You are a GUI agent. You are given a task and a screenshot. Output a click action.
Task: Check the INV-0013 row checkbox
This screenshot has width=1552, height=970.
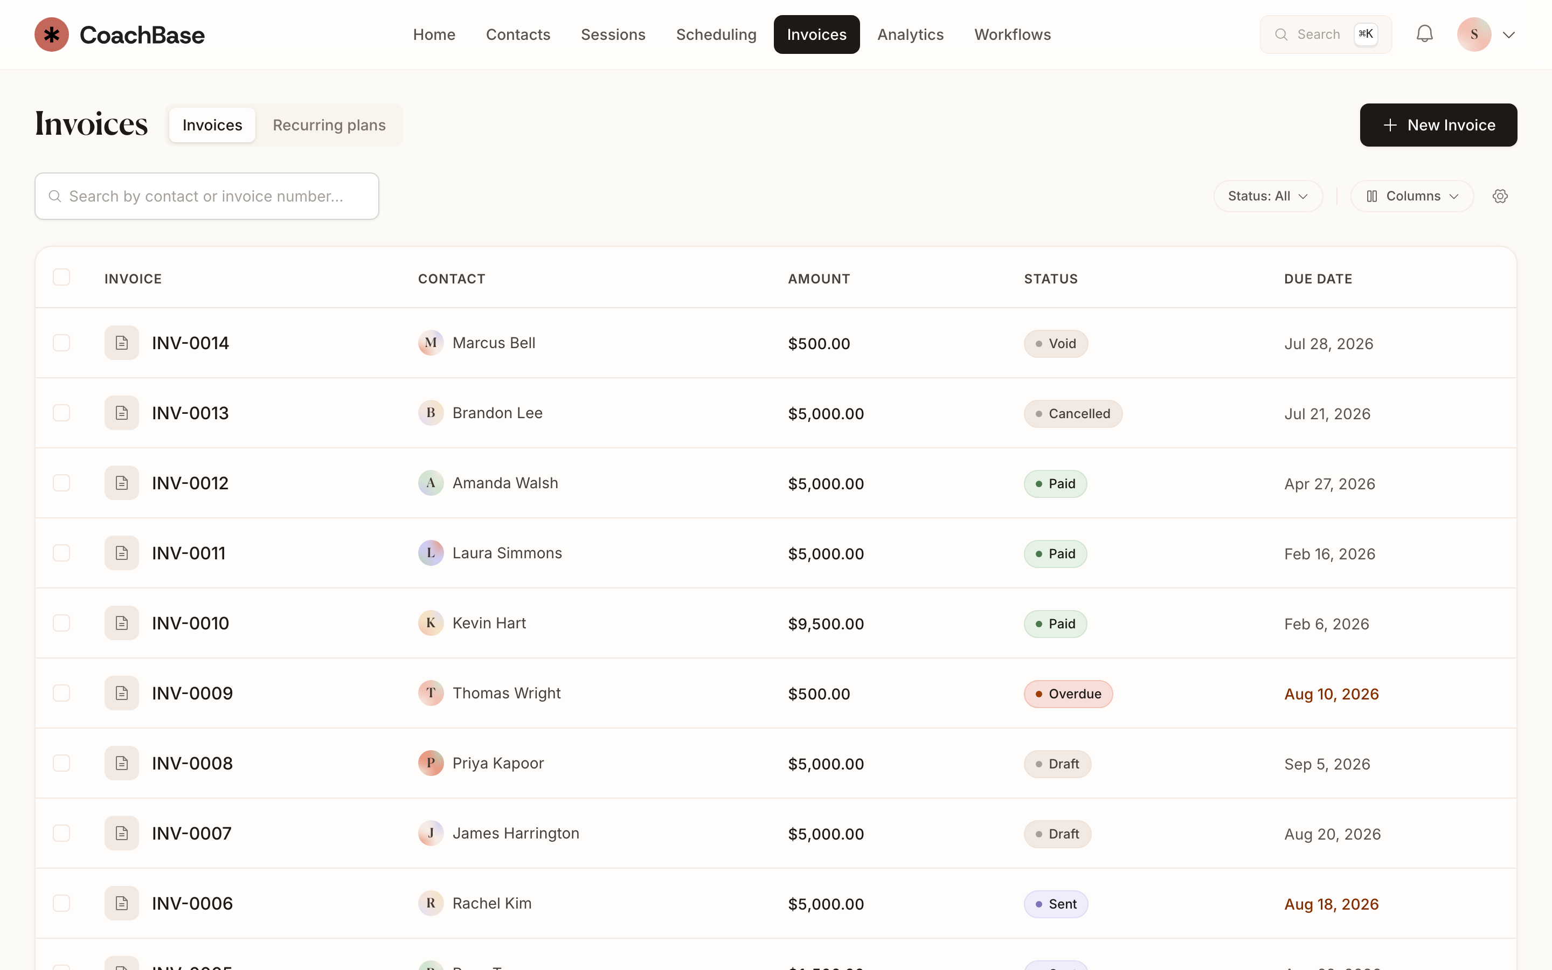(x=61, y=413)
